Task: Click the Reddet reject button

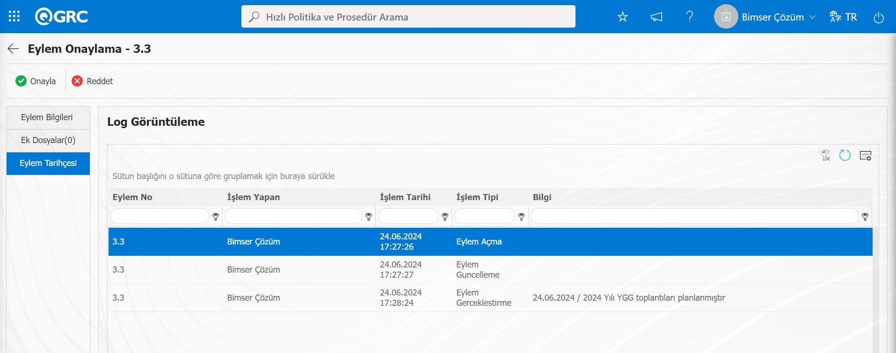Action: tap(92, 81)
